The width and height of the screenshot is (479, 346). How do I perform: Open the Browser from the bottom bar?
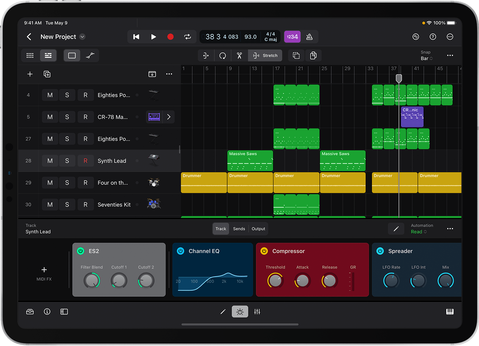30,311
